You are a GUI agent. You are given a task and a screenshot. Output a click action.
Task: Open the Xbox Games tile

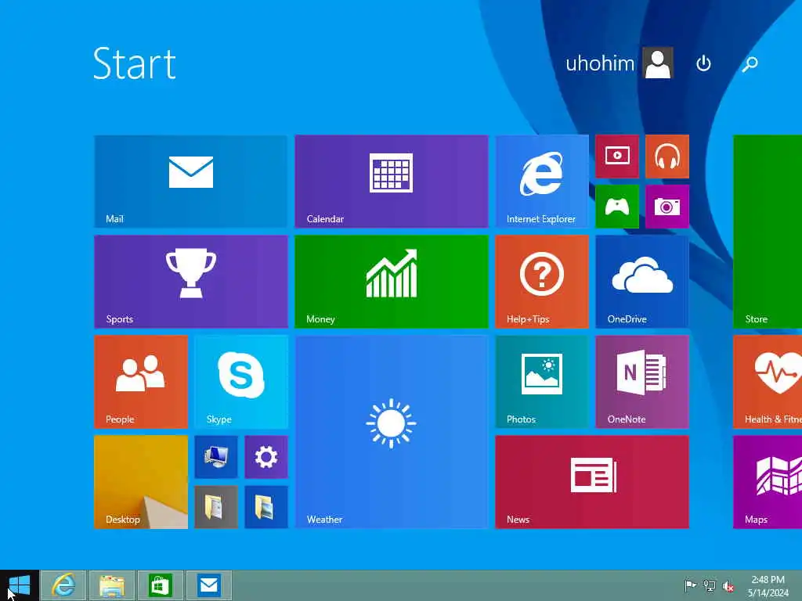click(x=617, y=207)
